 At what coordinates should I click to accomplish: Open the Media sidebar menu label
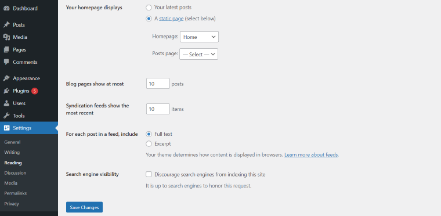(20, 37)
